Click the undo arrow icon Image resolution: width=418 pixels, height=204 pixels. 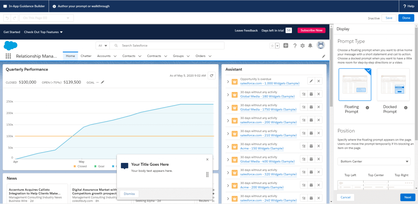click(7, 18)
